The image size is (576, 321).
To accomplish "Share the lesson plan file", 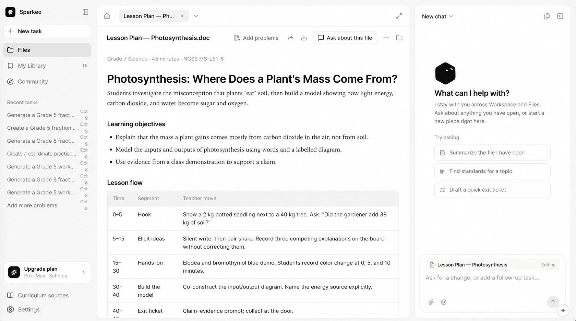I will click(290, 38).
